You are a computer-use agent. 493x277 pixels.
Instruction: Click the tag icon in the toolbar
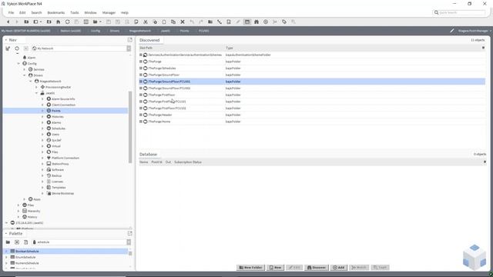[x=284, y=22]
